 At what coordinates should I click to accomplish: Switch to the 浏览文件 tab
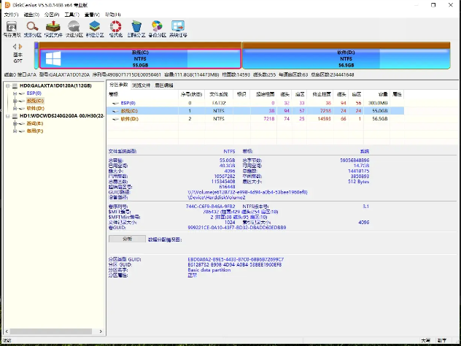click(141, 85)
